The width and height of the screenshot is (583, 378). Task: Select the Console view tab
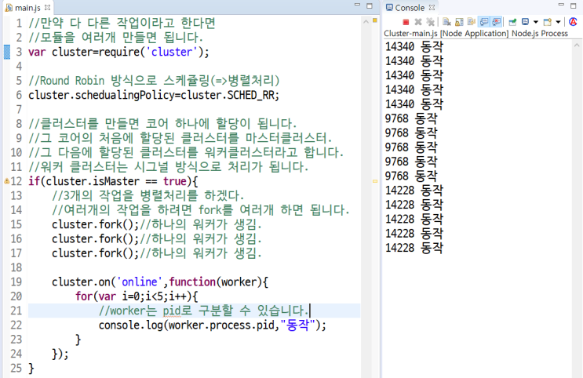[410, 7]
